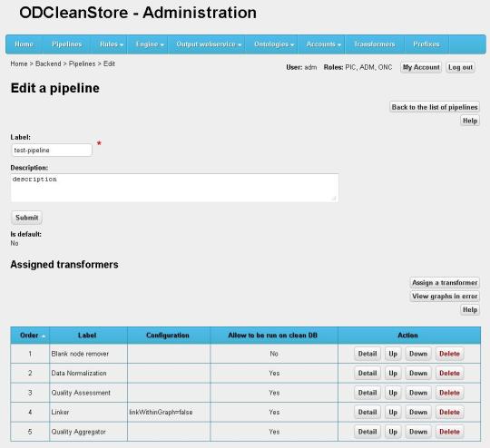Open Detail for Blank node remover
The image size is (490, 448).
367,354
